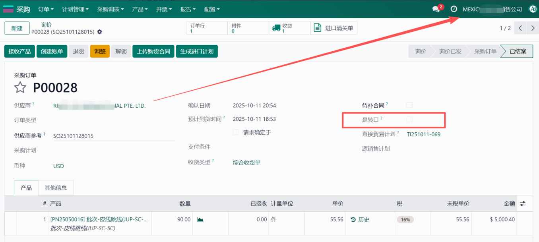The width and height of the screenshot is (539, 242).
Task: Select 开票 in the top menu bar
Action: pyautogui.click(x=164, y=9)
